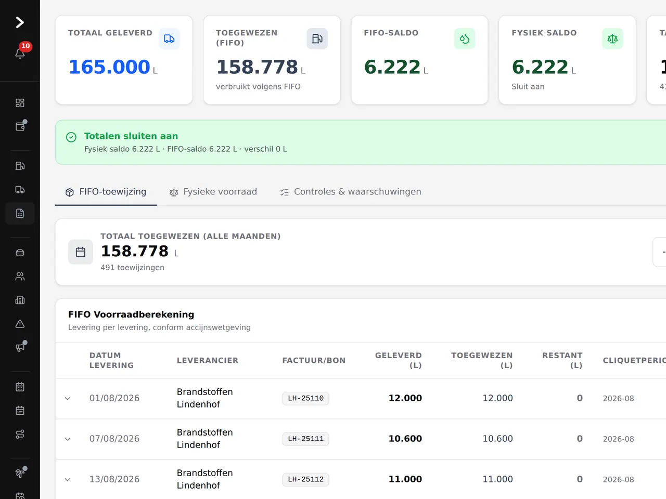Open the warning triangle icon in sidebar
The width and height of the screenshot is (666, 499).
(x=20, y=324)
